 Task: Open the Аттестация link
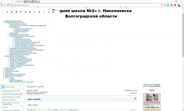click(9, 73)
